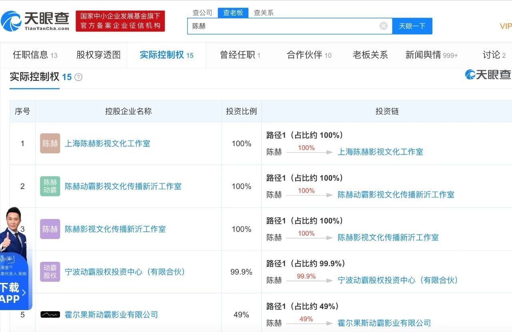
Task: Click the 投资比例 column header
Action: pos(241,111)
